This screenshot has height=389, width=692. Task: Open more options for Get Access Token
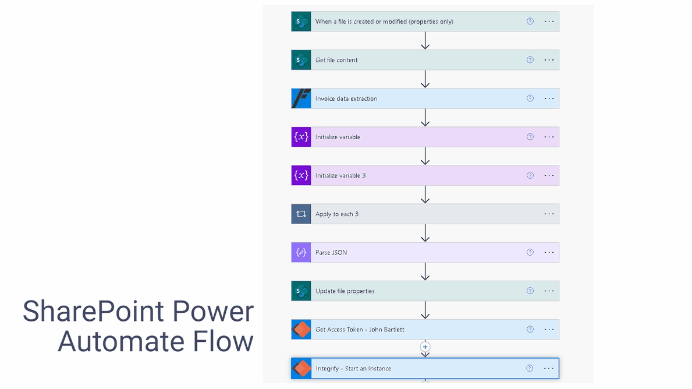[x=549, y=330]
